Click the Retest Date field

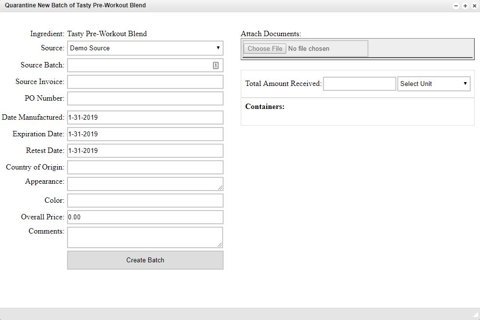145,150
